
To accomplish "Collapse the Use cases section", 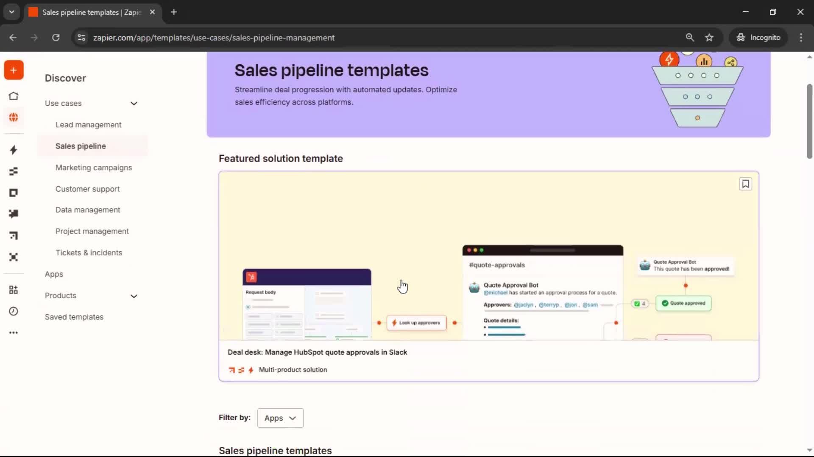I will coord(134,104).
